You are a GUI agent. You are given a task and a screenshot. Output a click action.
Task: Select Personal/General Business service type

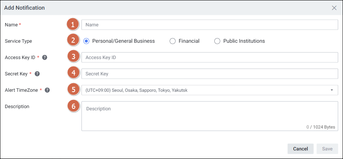tap(86, 41)
